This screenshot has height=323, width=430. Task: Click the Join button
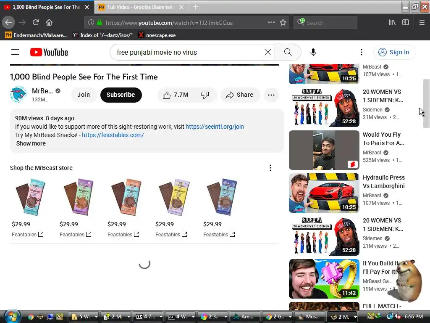pyautogui.click(x=84, y=95)
